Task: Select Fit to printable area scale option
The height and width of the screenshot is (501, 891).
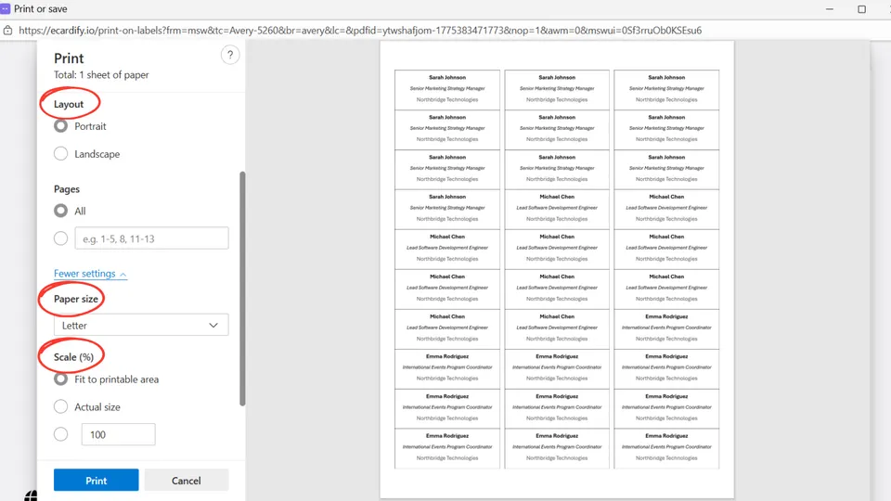Action: [x=61, y=379]
